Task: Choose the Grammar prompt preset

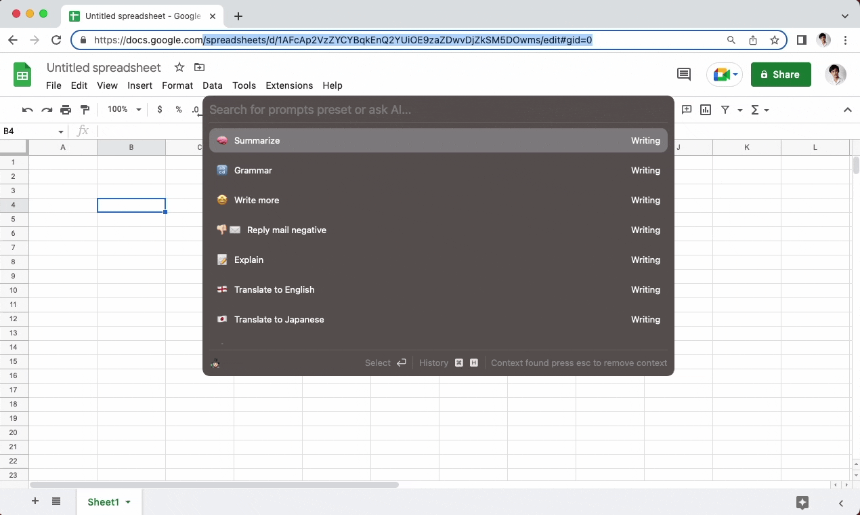Action: pyautogui.click(x=438, y=170)
